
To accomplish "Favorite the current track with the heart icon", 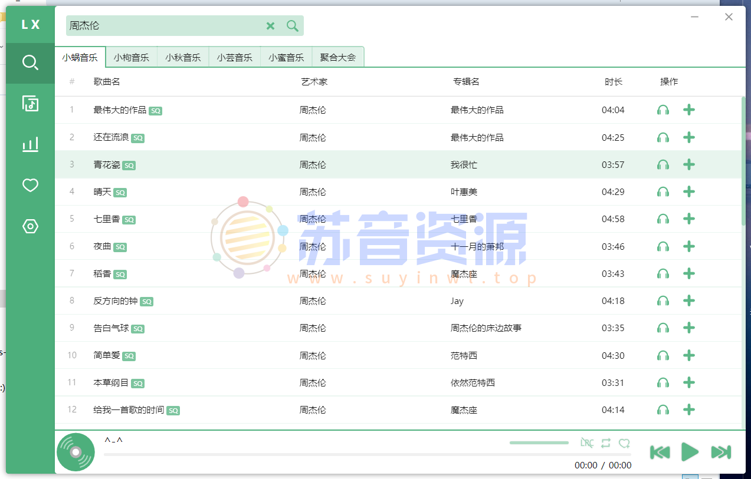I will click(624, 442).
